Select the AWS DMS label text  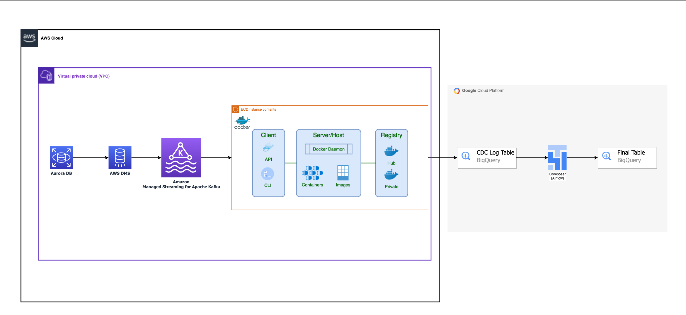tap(120, 173)
